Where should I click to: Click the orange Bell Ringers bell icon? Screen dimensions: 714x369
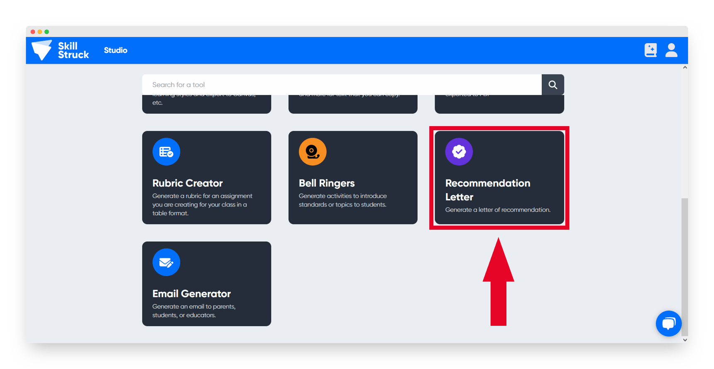pos(312,152)
